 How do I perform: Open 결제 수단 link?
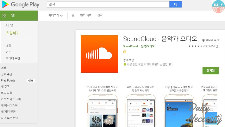click(7, 74)
